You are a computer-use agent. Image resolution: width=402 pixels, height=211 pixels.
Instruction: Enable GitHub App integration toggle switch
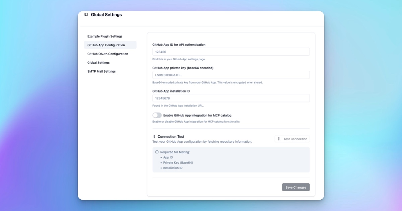click(157, 115)
